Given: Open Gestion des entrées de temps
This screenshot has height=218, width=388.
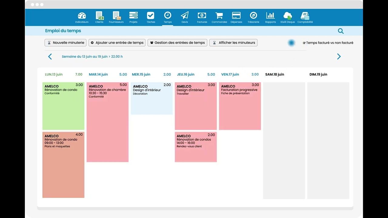Looking at the screenshot, I should click(x=177, y=43).
